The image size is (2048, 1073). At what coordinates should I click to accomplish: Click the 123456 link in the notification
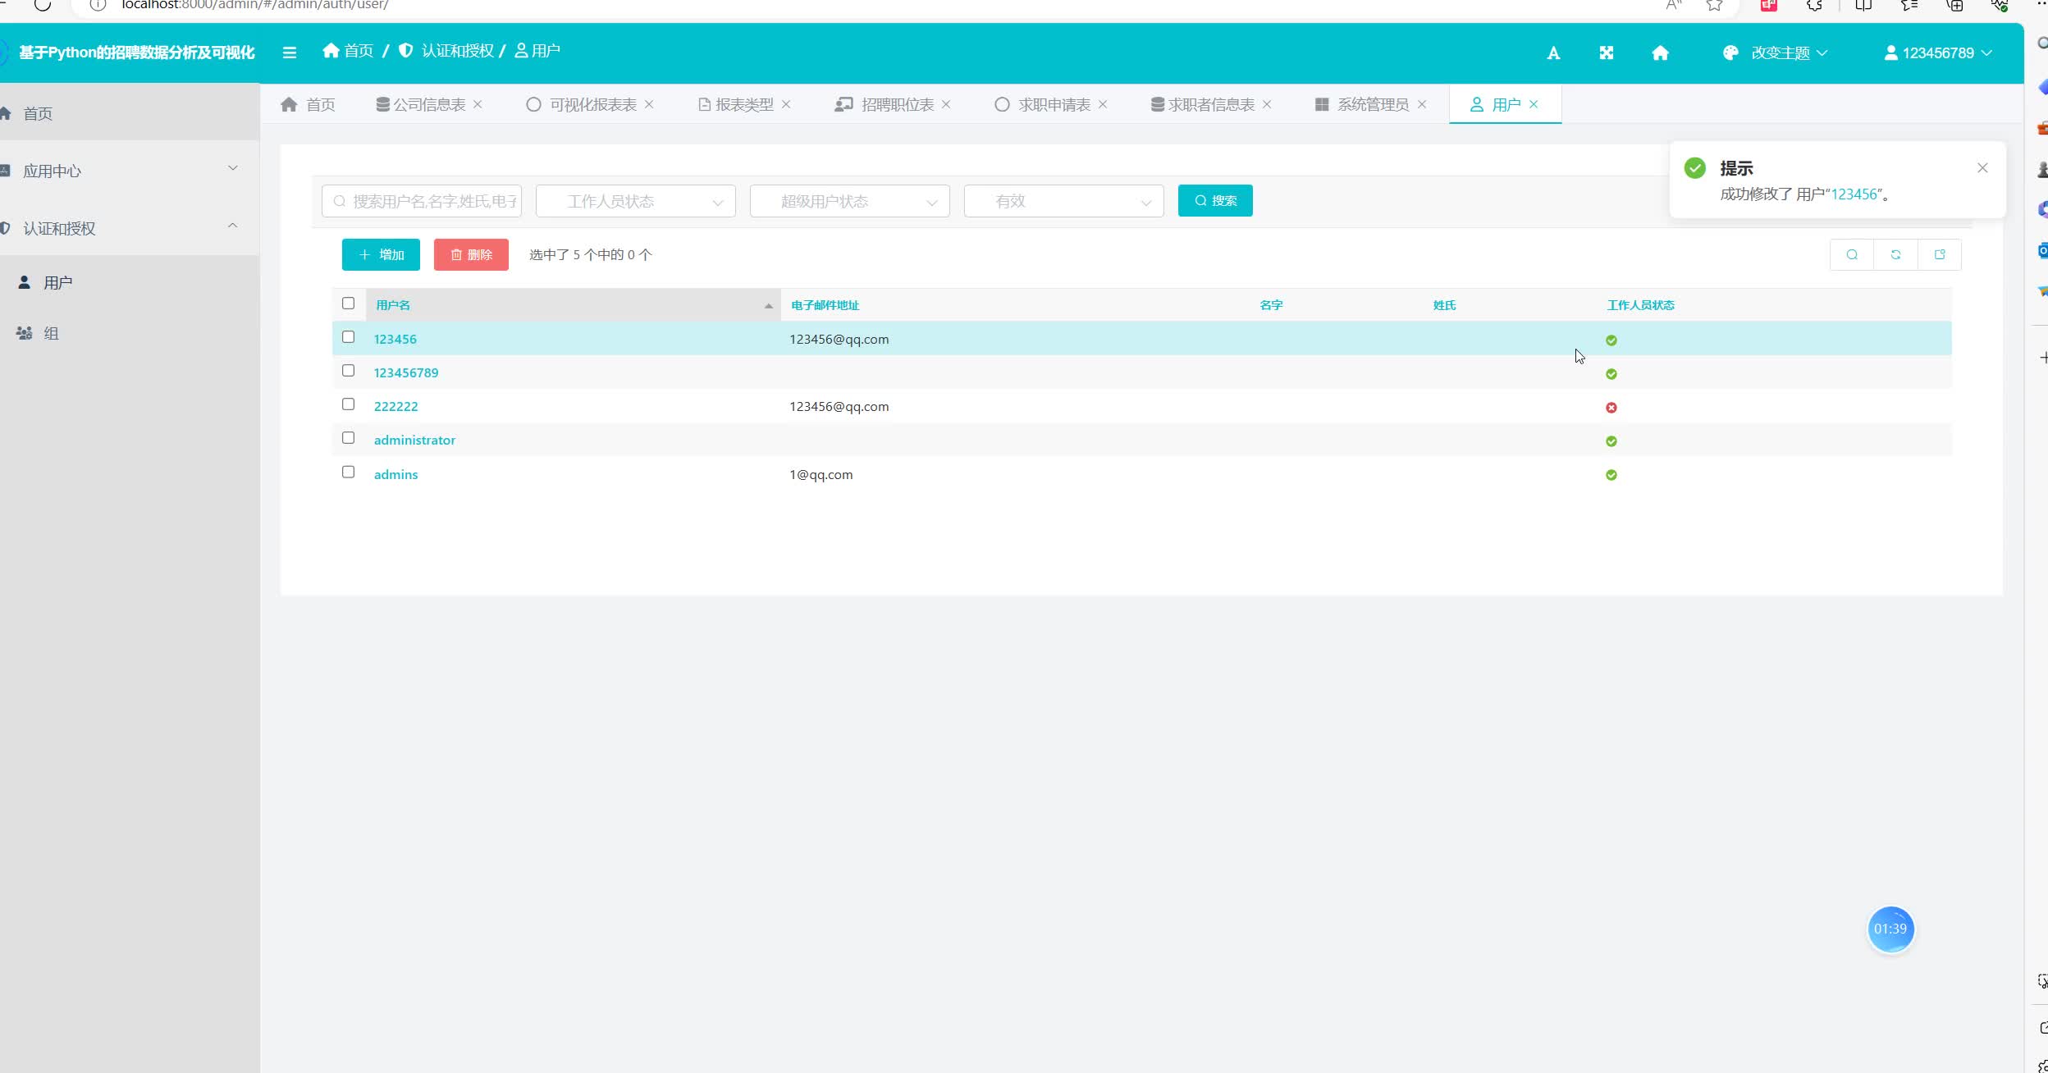coord(1854,194)
